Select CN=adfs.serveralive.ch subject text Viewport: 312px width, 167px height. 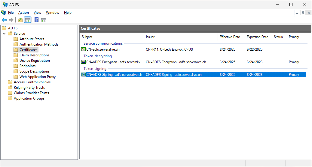pos(103,49)
